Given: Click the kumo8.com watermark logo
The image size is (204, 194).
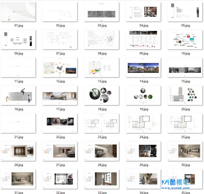Looking at the screenshot, I should point(175,184).
